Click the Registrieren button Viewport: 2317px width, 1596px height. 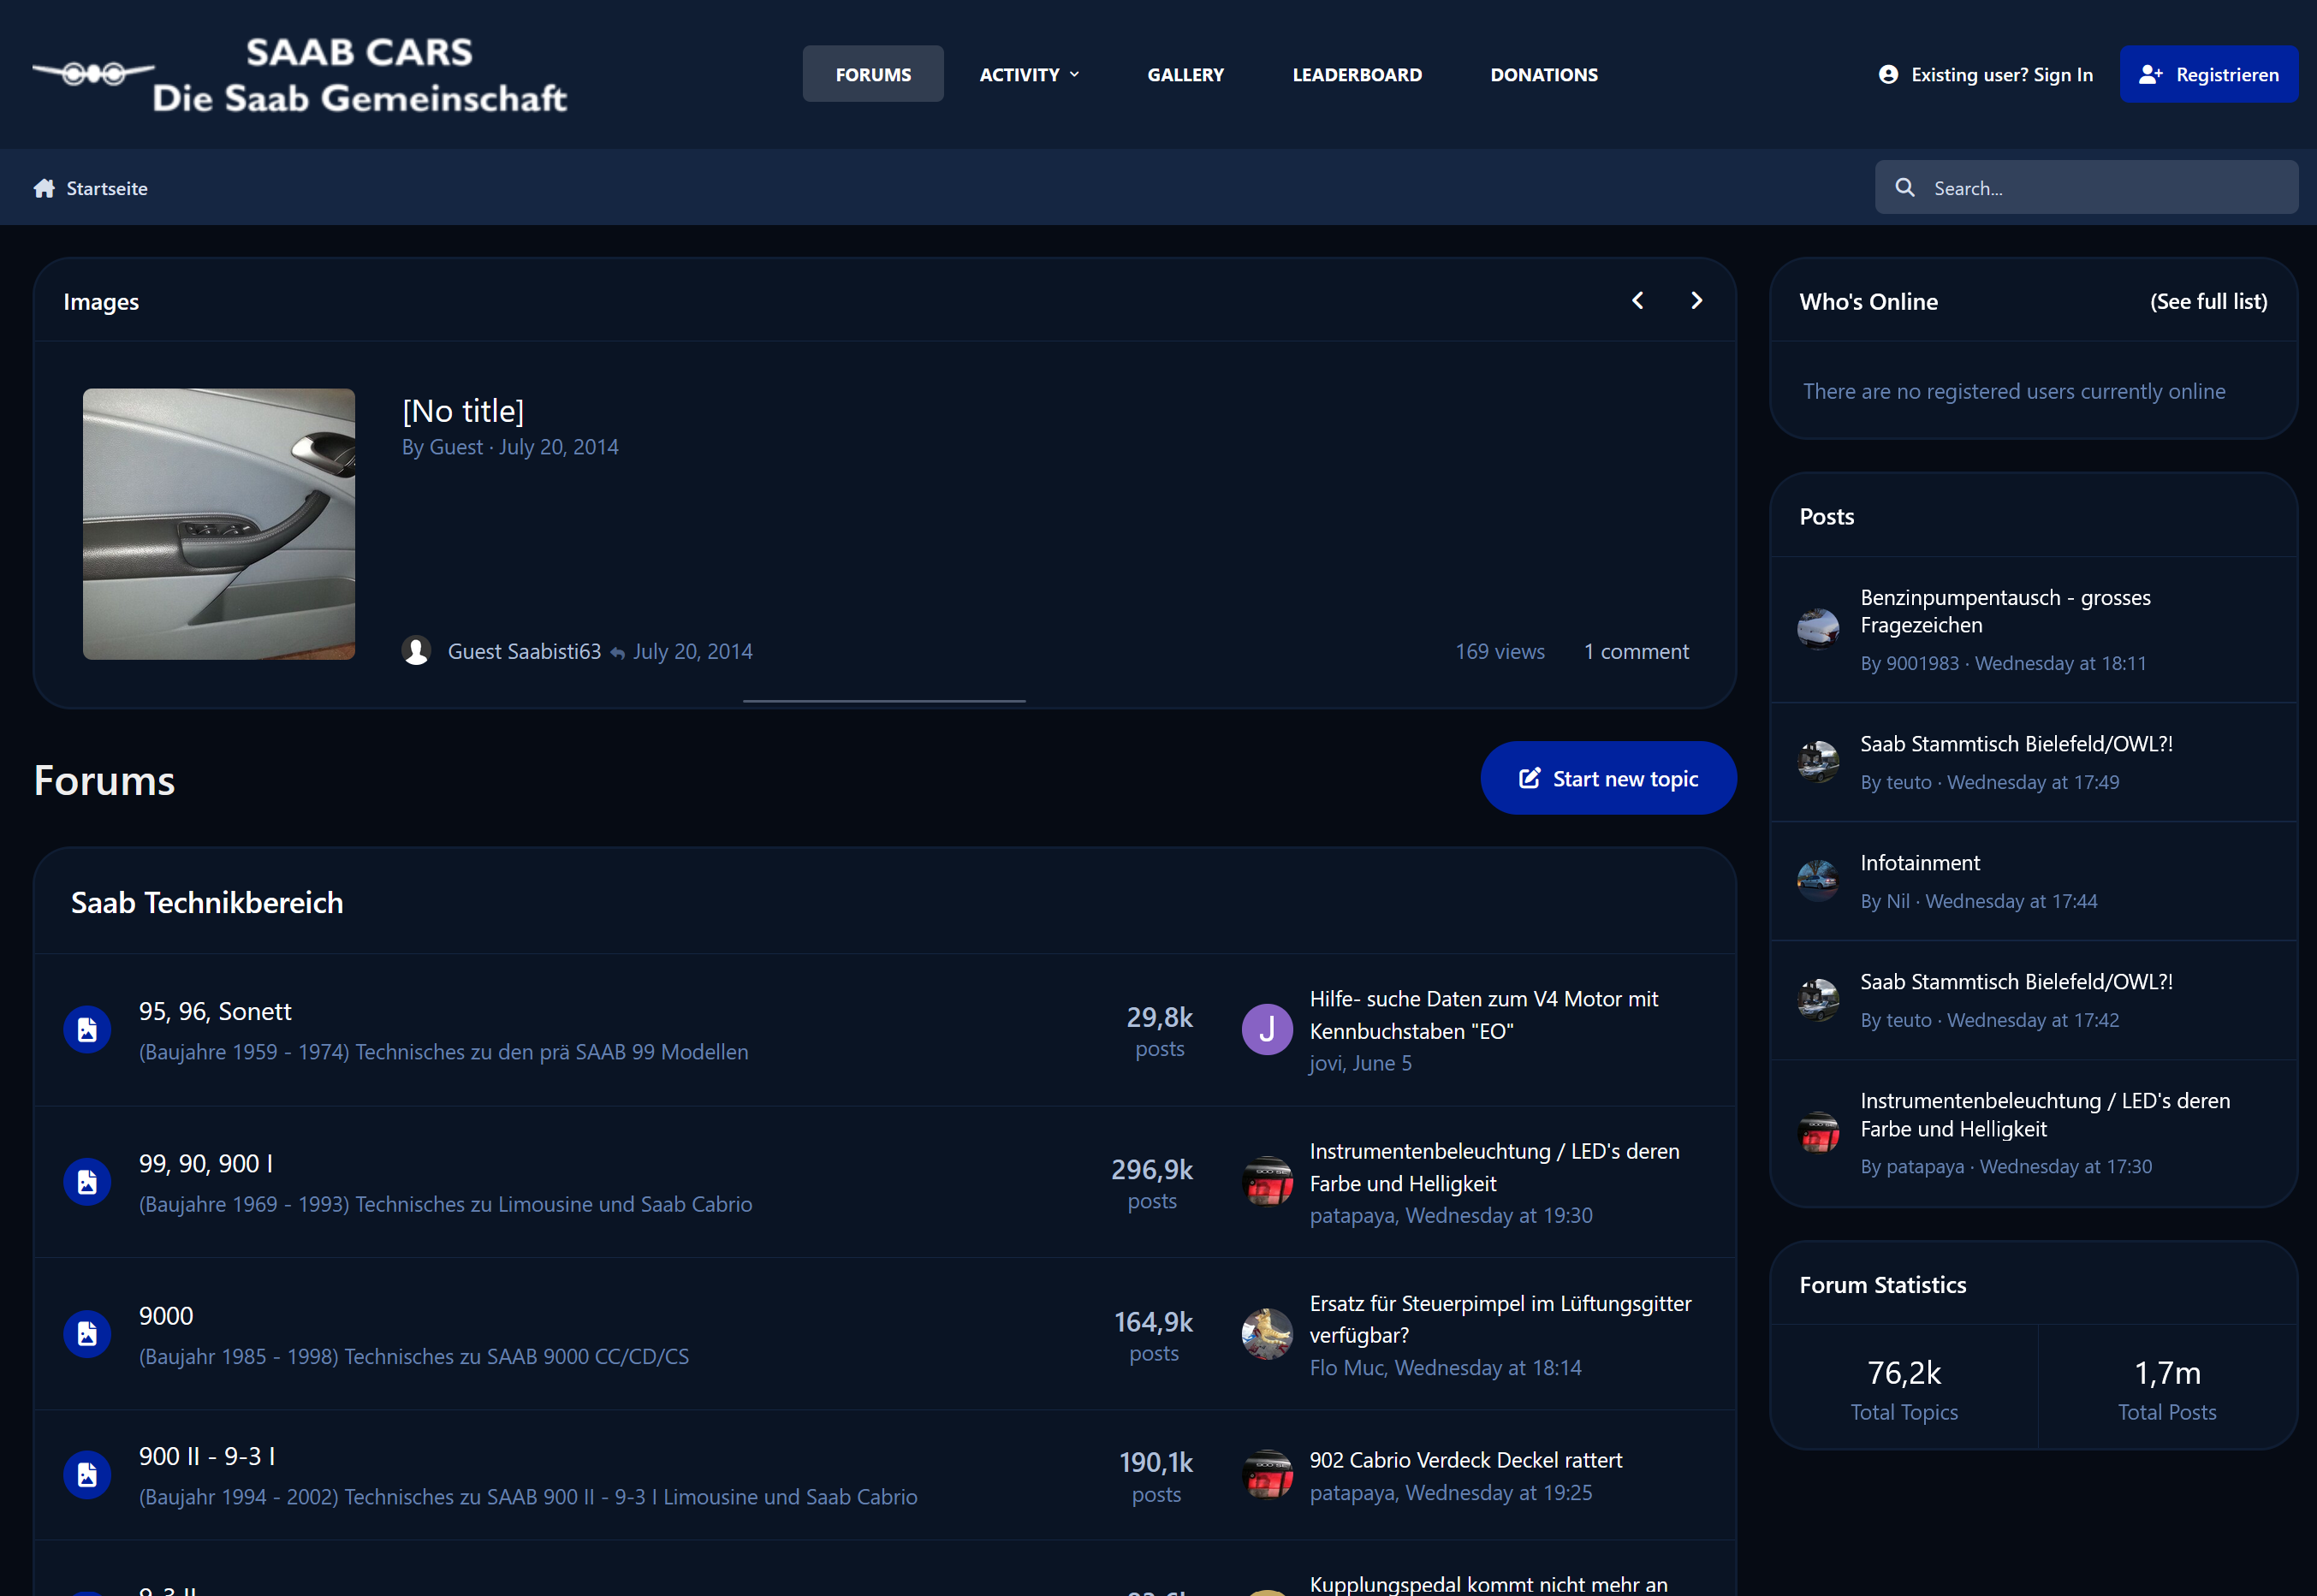[2209, 74]
